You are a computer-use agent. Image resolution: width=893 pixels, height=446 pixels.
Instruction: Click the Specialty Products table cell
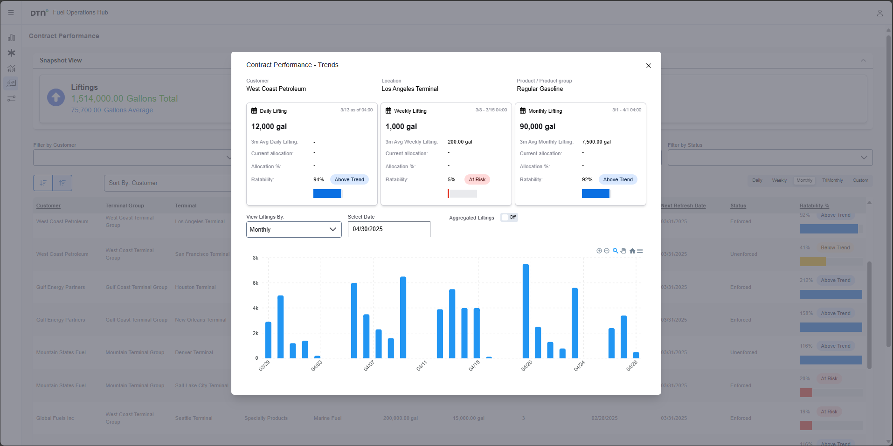266,418
